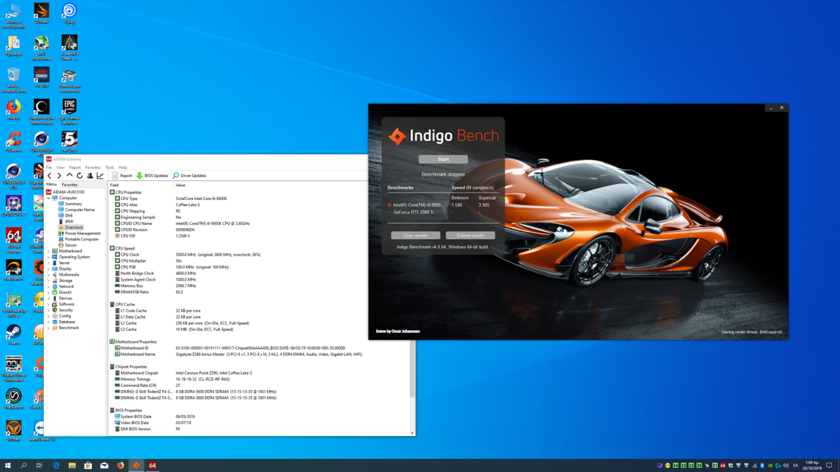Select Power Management in the AIDA64 tree
The width and height of the screenshot is (840, 472).
(83, 233)
